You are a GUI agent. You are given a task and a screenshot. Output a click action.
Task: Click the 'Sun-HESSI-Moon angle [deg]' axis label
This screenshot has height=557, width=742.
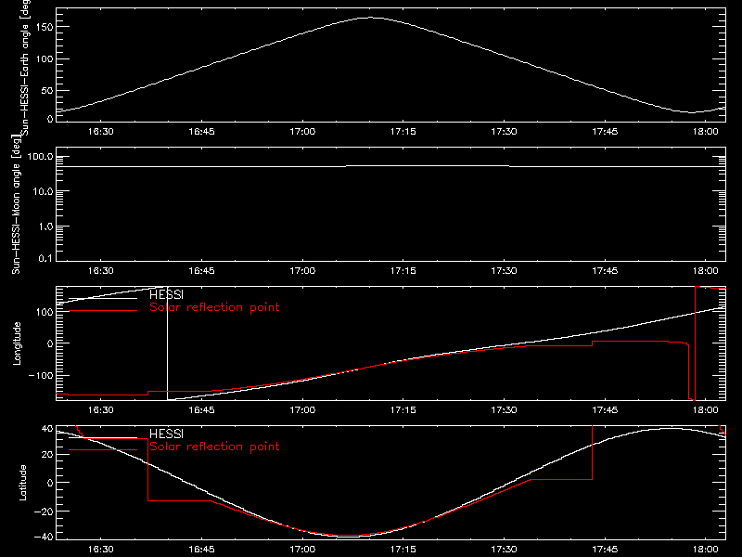17,204
